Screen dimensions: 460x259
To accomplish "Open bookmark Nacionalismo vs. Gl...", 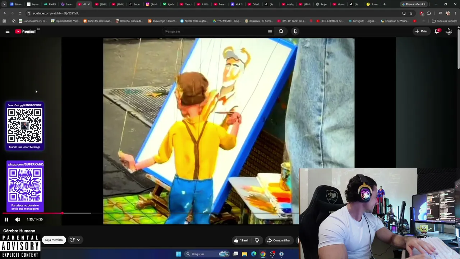I will click(x=32, y=21).
